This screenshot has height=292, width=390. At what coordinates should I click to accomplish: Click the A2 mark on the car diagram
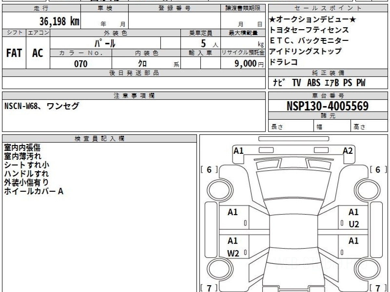[x=348, y=151]
